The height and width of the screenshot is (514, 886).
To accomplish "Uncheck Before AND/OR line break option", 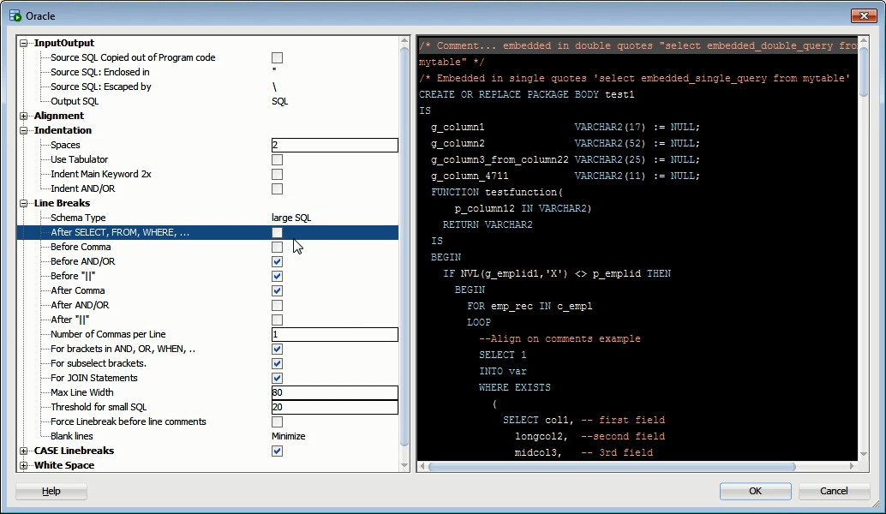I will pos(277,261).
